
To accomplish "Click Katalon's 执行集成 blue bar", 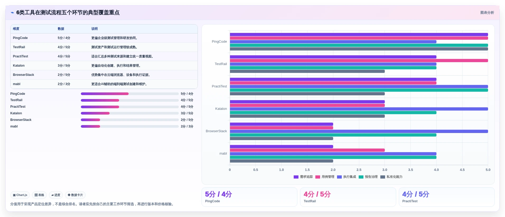I will pyautogui.click(x=359, y=109).
